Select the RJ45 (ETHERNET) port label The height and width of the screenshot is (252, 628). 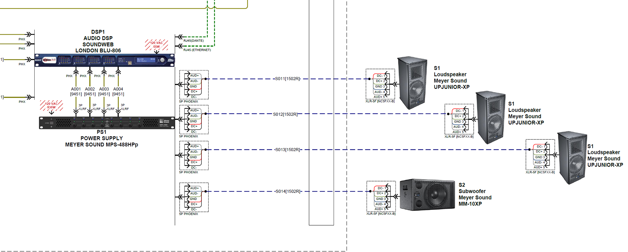pyautogui.click(x=197, y=50)
